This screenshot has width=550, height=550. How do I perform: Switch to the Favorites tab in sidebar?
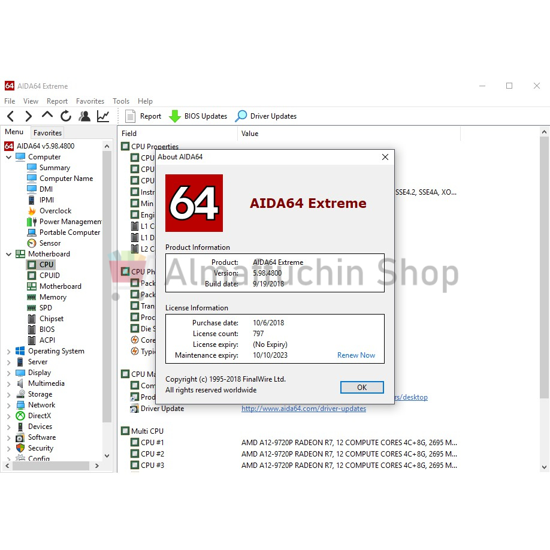coord(47,133)
